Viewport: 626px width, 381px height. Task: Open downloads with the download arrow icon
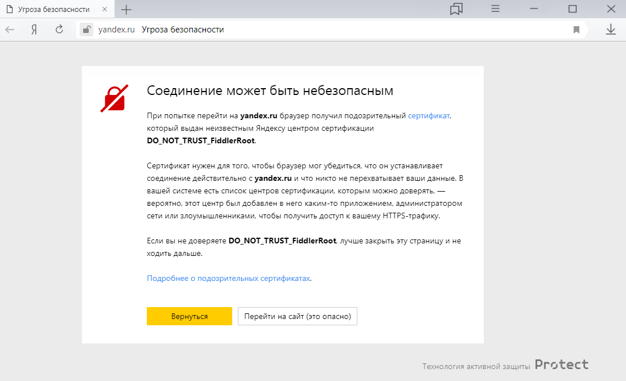(611, 29)
